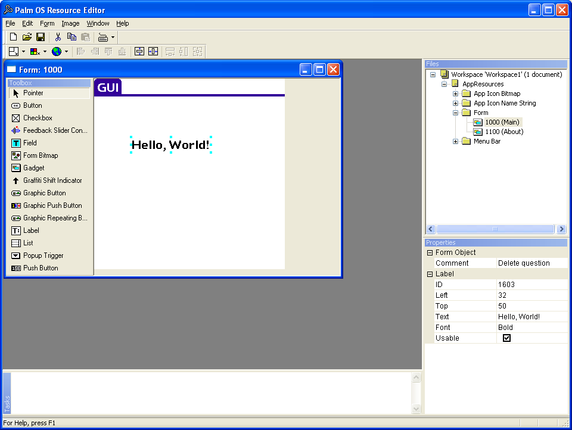Viewport: 572px width, 430px height.
Task: Select the List tool icon
Action: coord(15,243)
